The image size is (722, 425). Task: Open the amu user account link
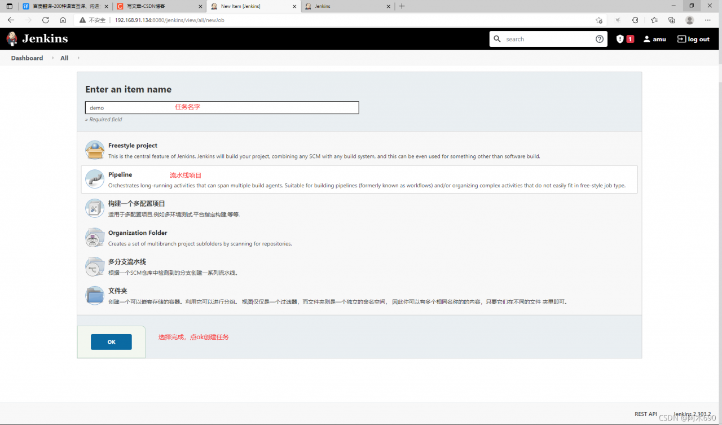coord(655,39)
